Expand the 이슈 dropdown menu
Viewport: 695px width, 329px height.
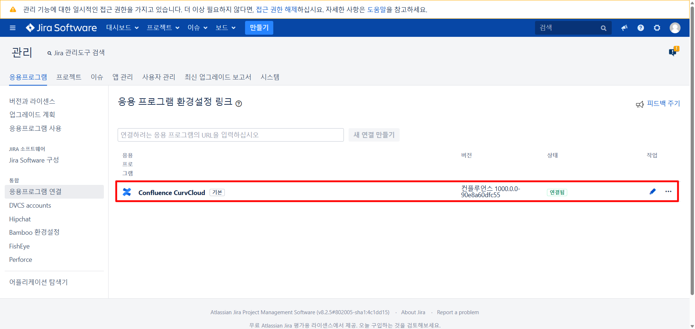click(197, 28)
